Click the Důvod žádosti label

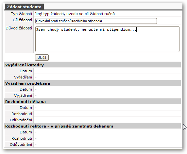pyautogui.click(x=19, y=28)
